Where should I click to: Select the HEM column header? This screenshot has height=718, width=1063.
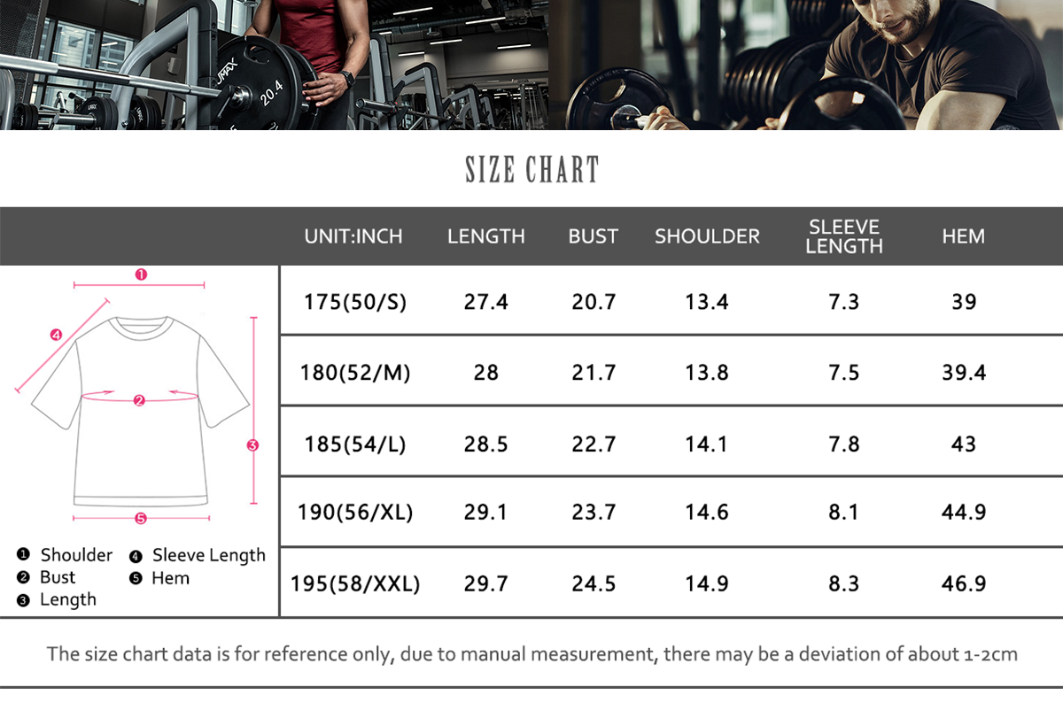(963, 236)
